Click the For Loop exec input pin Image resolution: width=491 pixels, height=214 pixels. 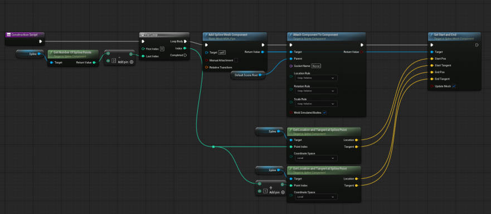143,41
